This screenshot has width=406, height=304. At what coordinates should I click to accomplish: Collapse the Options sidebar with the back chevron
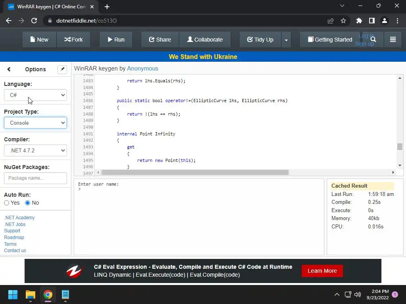9,69
